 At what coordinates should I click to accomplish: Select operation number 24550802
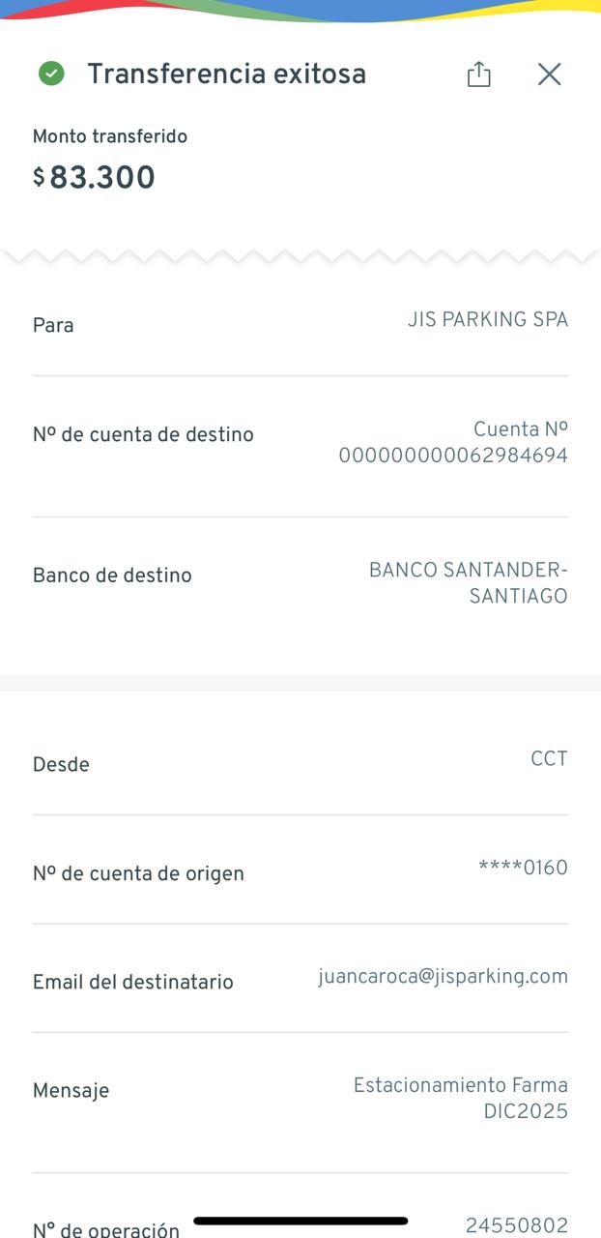tap(516, 1225)
